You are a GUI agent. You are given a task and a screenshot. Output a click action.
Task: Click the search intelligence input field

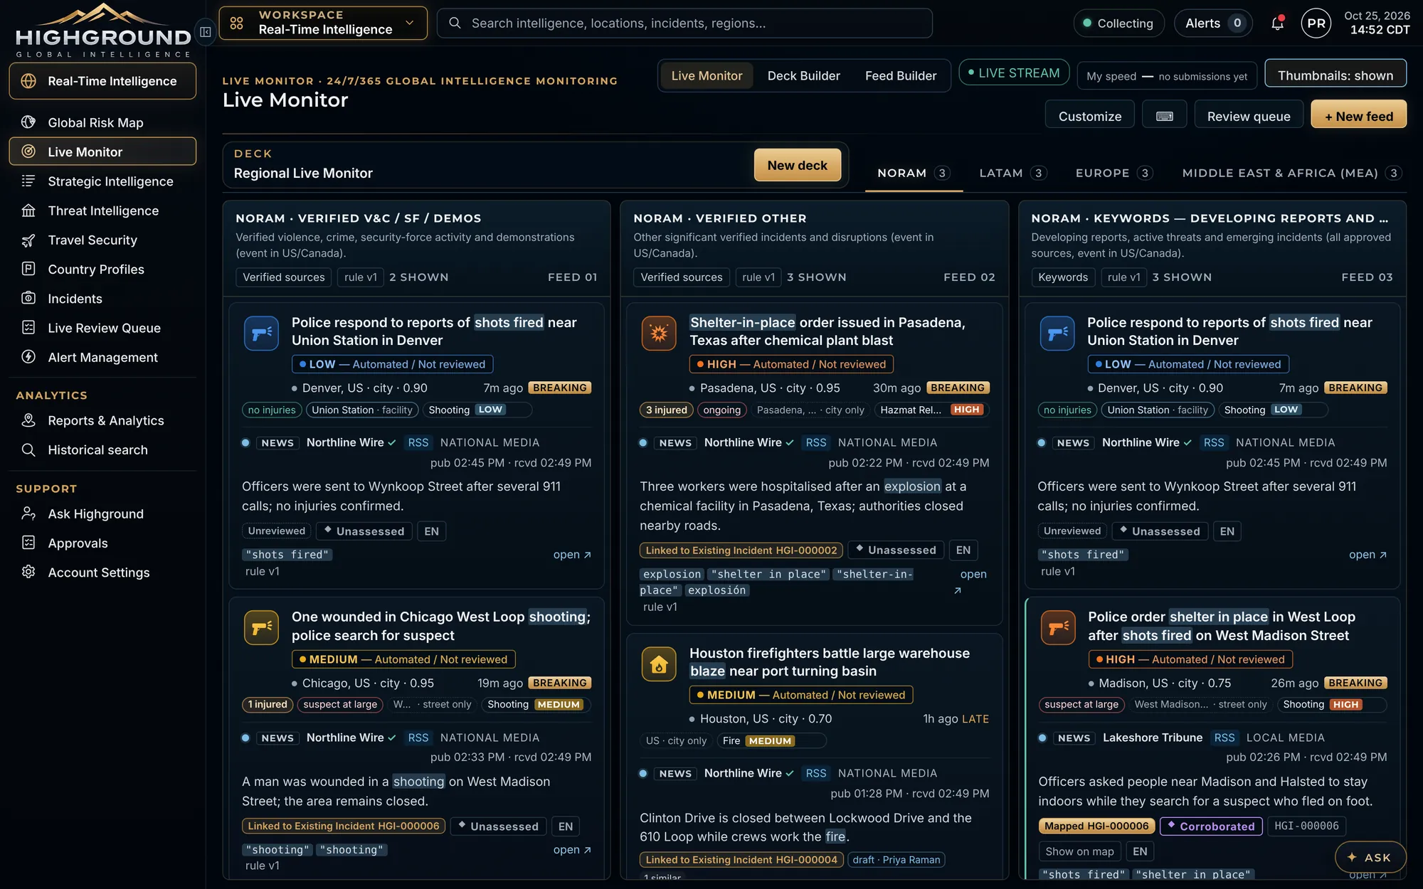pyautogui.click(x=684, y=23)
